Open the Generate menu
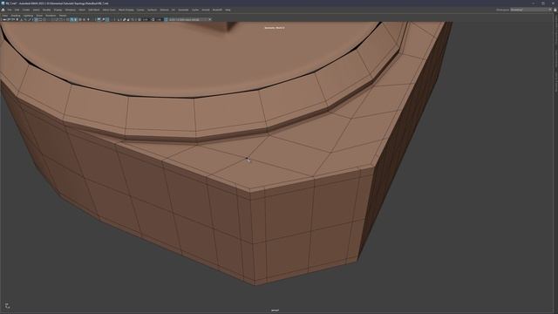Screen dimensions: 558x314 click(x=184, y=10)
